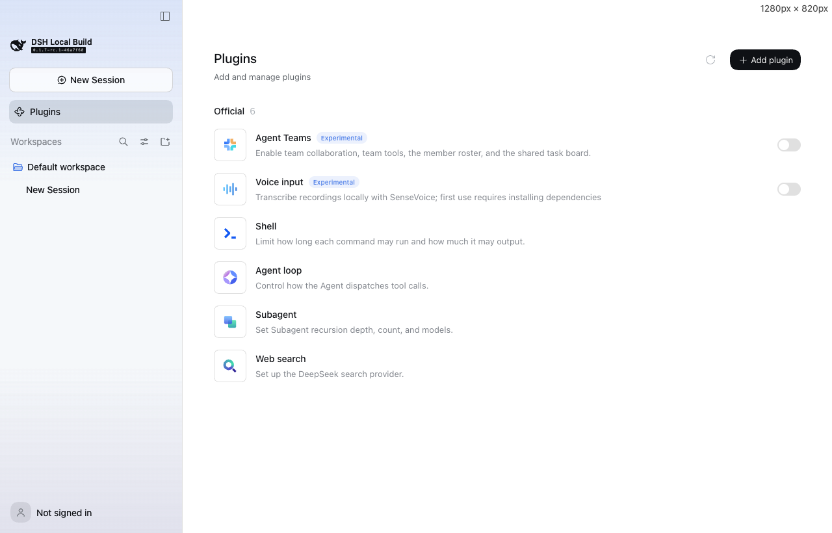This screenshot has width=832, height=533.
Task: Click the Default workspace folder icon
Action: point(18,167)
